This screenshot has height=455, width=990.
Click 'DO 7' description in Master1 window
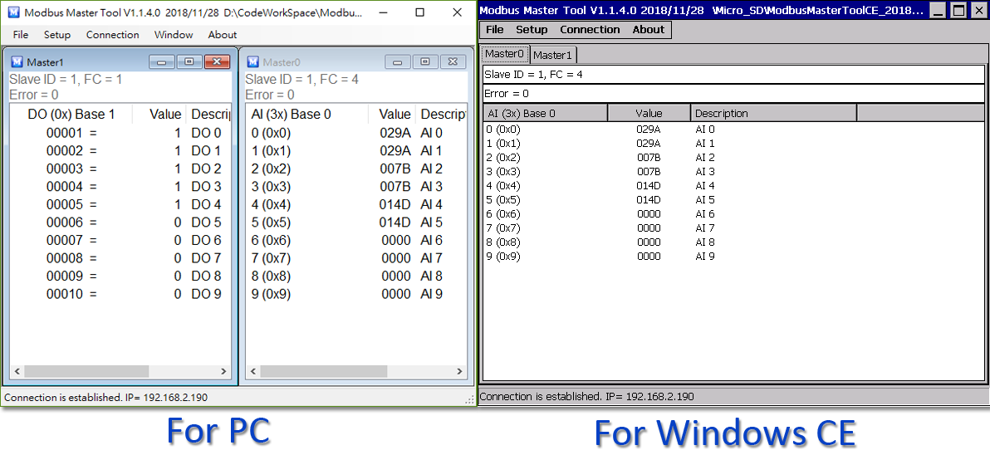pos(207,258)
